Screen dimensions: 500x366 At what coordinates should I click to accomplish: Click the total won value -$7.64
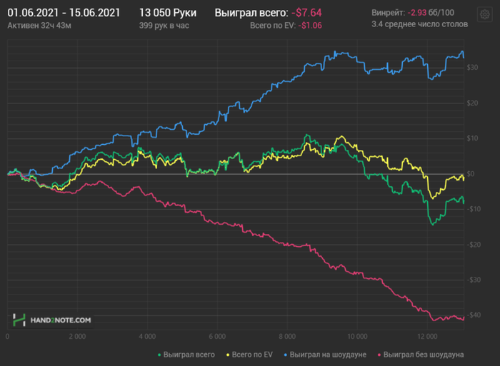click(306, 13)
